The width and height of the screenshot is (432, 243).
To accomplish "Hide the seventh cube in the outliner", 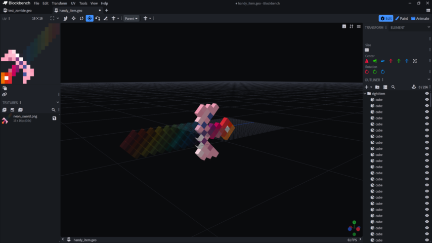I will (427, 136).
